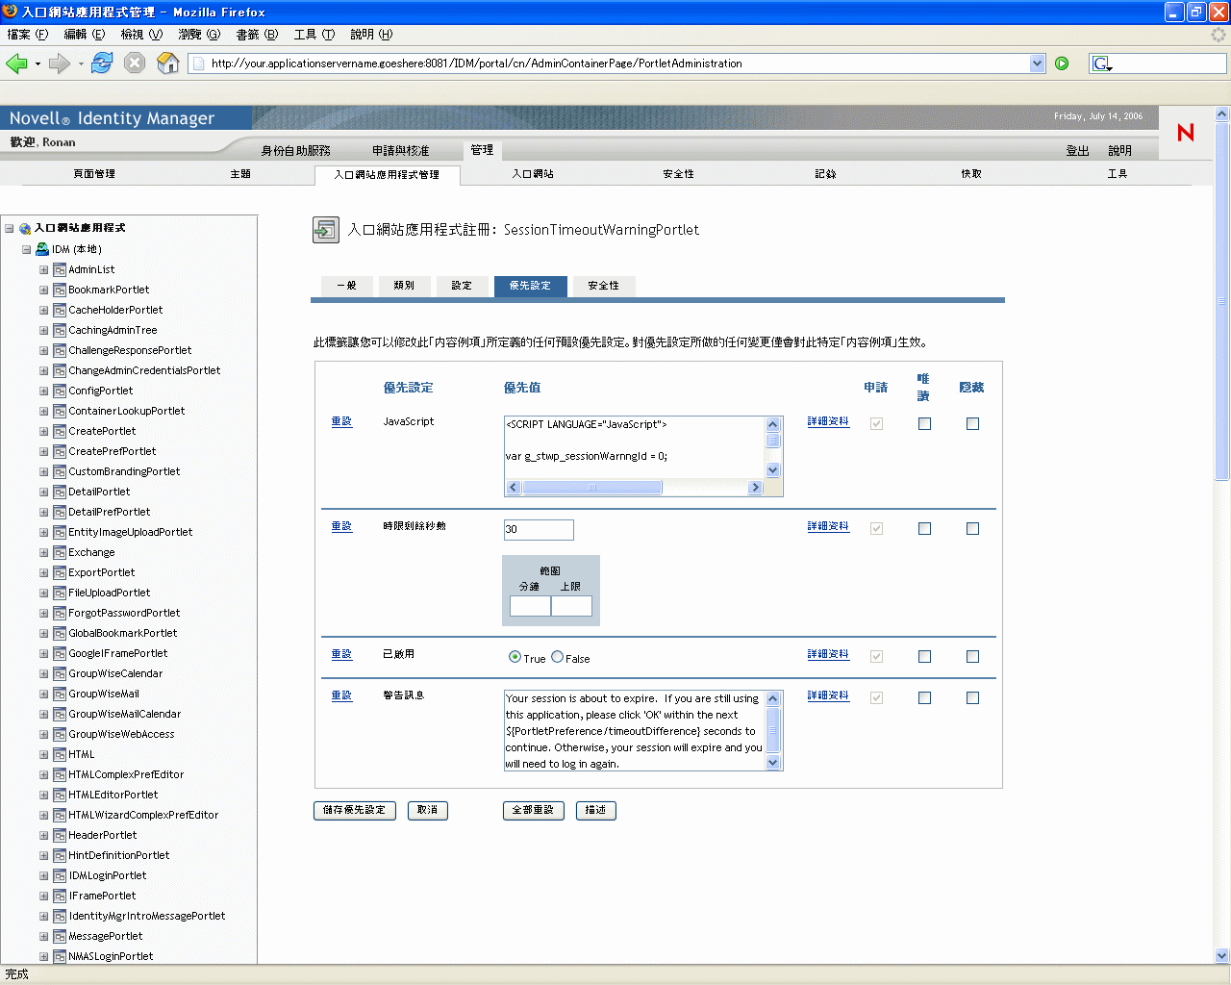
Task: Click the 全部重設 button
Action: (533, 810)
